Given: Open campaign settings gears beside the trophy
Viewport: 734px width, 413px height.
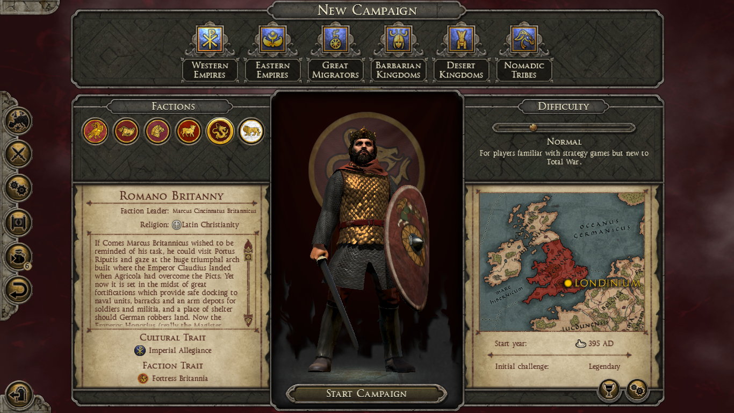Looking at the screenshot, I should click(637, 390).
